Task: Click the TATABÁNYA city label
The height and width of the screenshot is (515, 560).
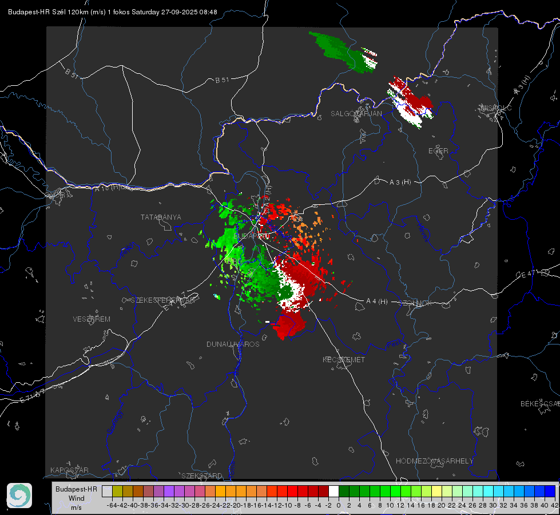Action: tap(161, 217)
